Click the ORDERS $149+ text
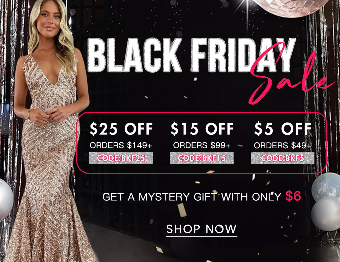The width and height of the screenshot is (340, 262). click(121, 145)
